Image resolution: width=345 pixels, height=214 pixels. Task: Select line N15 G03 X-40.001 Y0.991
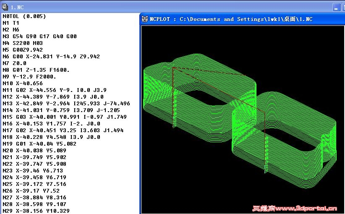(65, 117)
